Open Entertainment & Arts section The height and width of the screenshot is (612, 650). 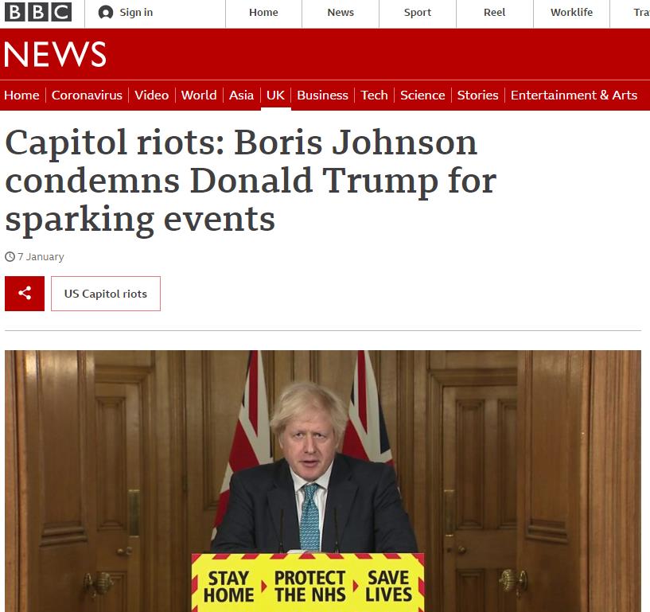click(x=574, y=96)
